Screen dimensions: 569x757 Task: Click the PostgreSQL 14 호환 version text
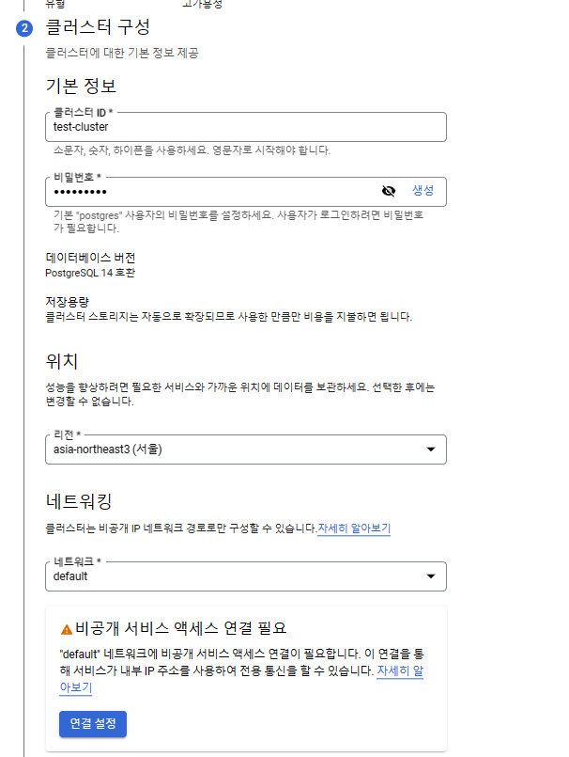point(90,273)
